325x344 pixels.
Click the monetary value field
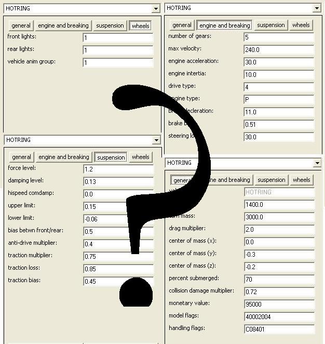tap(279, 305)
